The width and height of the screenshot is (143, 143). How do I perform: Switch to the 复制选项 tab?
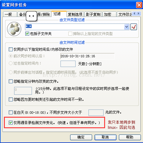pos(75,14)
